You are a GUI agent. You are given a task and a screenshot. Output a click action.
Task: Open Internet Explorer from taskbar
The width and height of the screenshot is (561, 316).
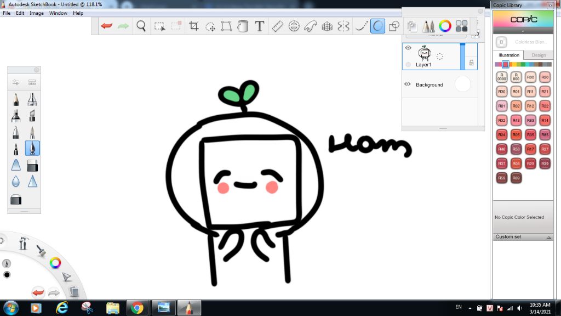[62, 308]
